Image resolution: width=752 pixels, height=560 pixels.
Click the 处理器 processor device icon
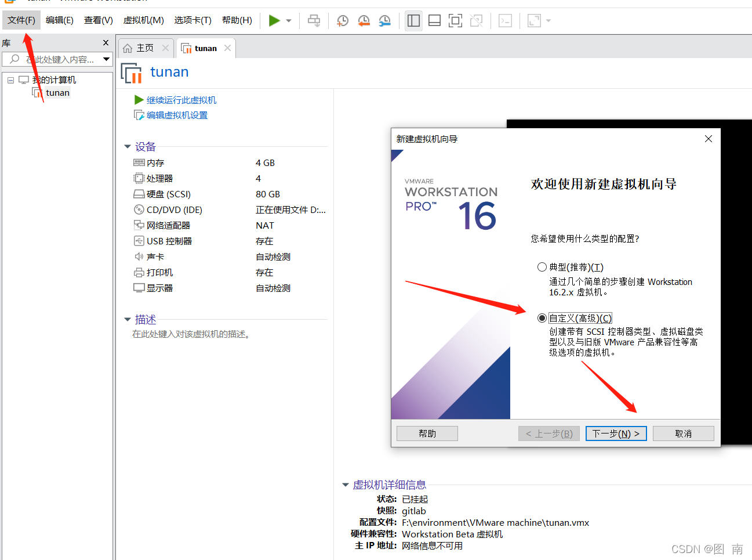tap(139, 179)
